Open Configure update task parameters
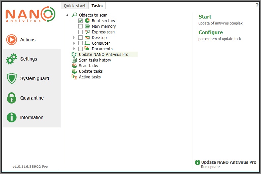This screenshot has width=261, height=174. (x=211, y=32)
